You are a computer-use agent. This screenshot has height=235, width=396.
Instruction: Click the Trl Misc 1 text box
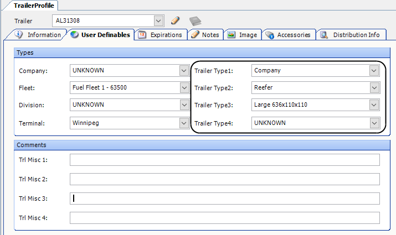tap(225, 160)
